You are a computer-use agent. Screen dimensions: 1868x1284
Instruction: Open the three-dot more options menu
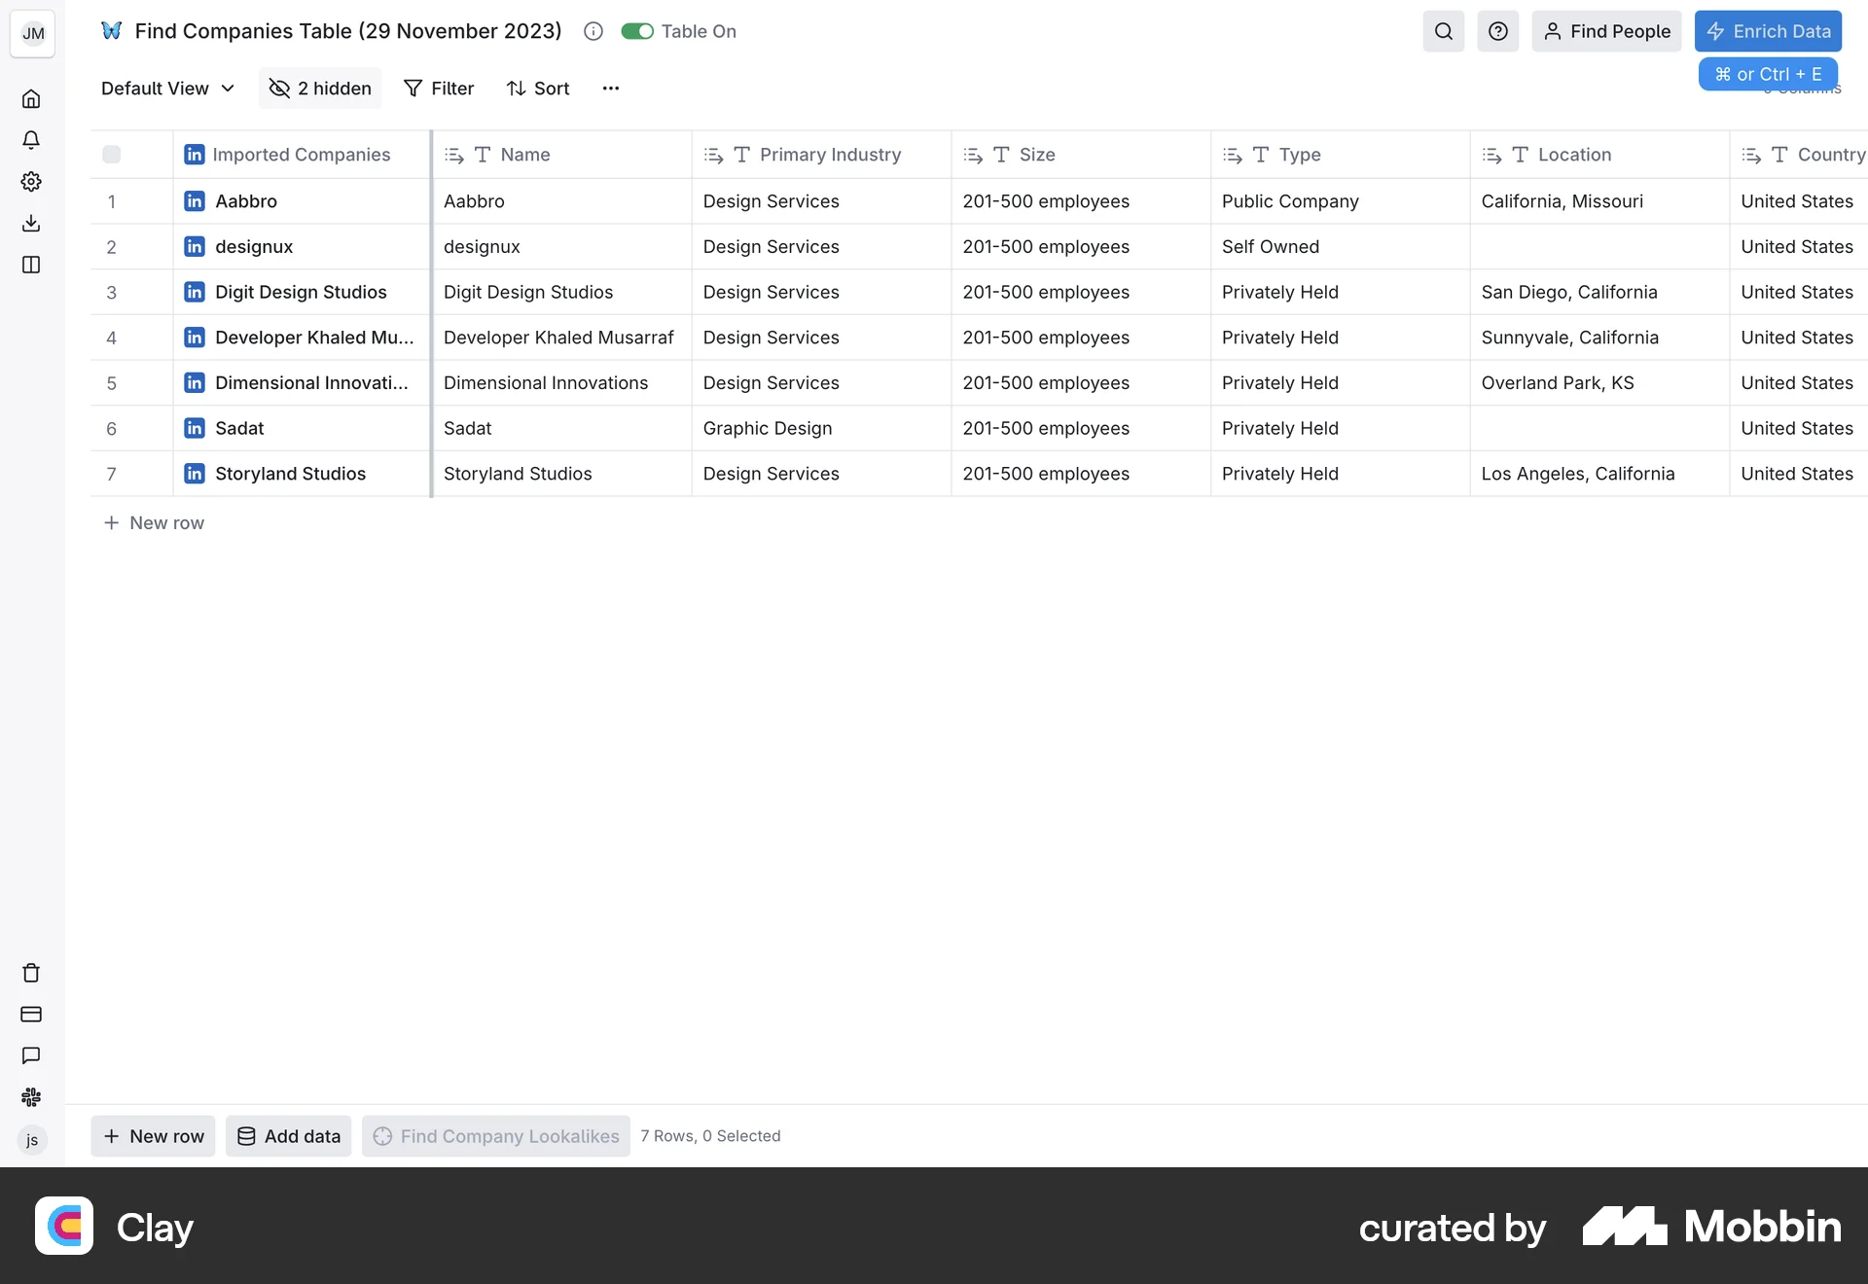click(610, 89)
